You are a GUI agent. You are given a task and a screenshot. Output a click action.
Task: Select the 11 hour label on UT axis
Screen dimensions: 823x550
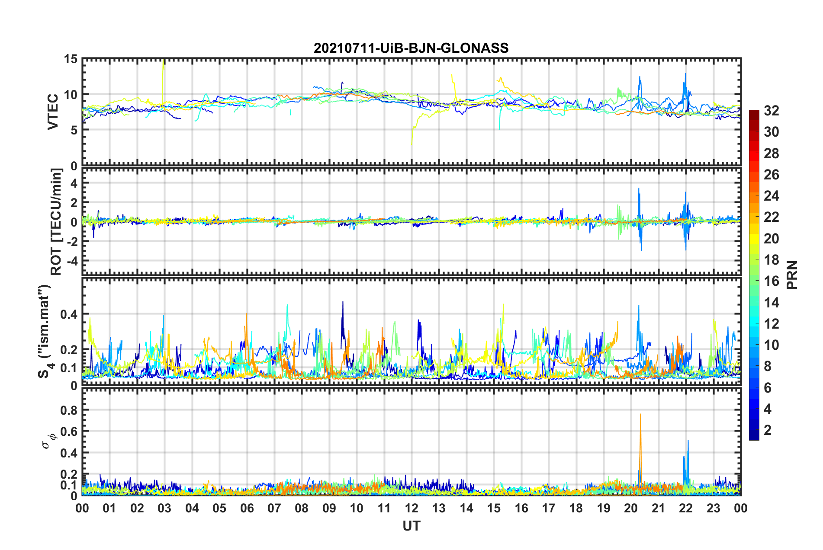(384, 508)
